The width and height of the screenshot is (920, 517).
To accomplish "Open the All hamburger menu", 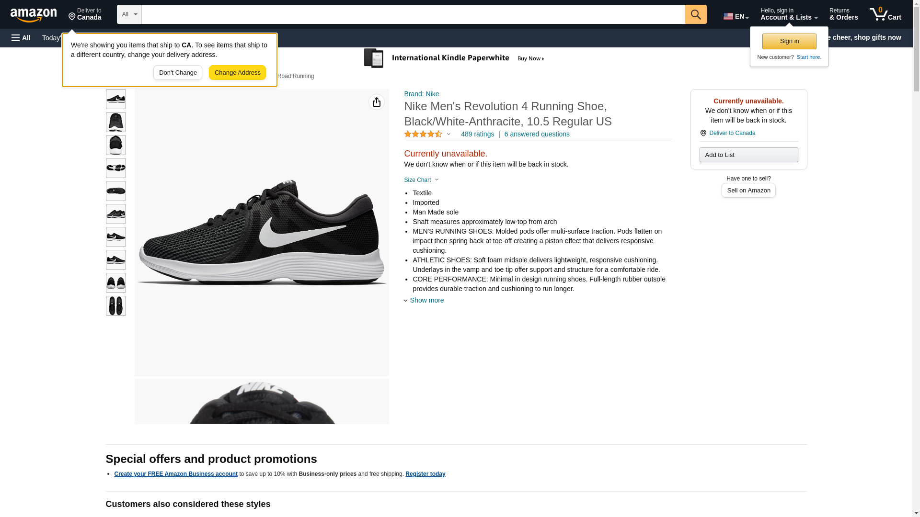I will [x=21, y=38].
